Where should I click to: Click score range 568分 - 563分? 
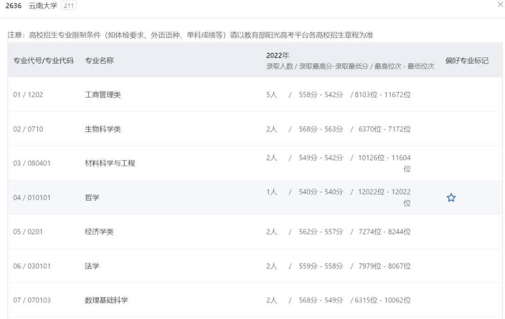321,129
